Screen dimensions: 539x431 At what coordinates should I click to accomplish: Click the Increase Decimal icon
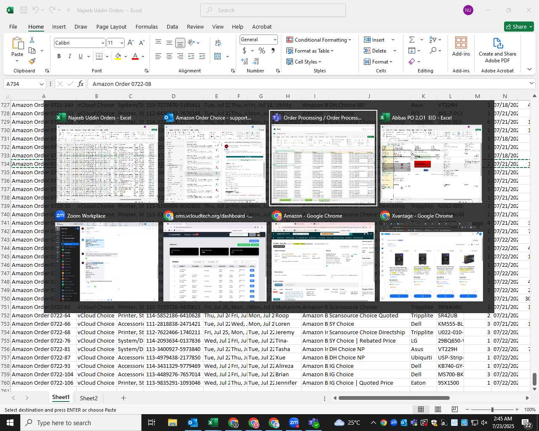pyautogui.click(x=245, y=61)
